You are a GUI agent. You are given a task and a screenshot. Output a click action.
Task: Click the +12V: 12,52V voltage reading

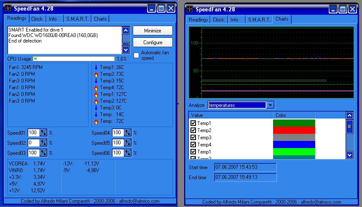point(27,191)
